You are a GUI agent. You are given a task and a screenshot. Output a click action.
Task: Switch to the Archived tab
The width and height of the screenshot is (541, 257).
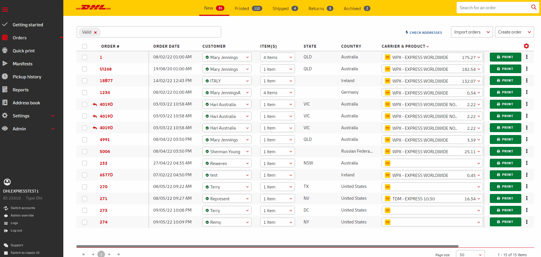[357, 8]
